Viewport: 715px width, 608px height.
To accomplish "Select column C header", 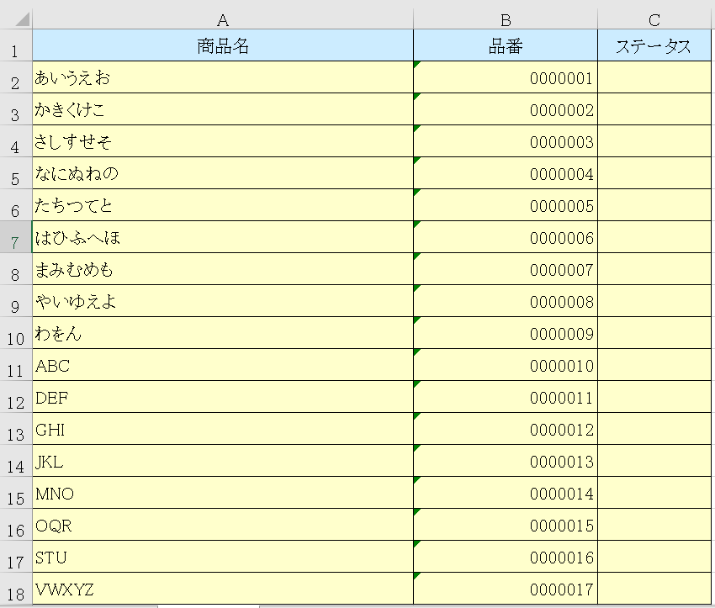I will pyautogui.click(x=654, y=14).
